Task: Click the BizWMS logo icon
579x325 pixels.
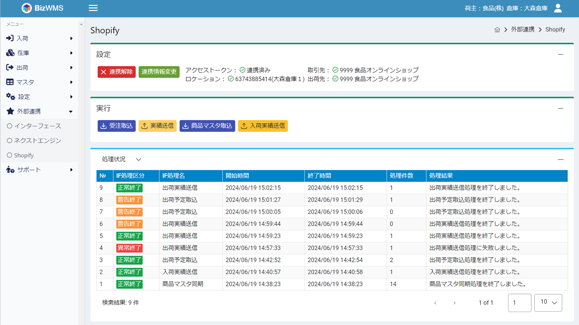Action: (x=26, y=8)
